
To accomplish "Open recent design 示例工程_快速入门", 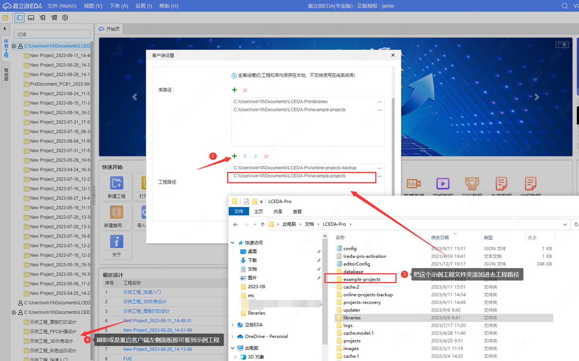I will [x=142, y=292].
